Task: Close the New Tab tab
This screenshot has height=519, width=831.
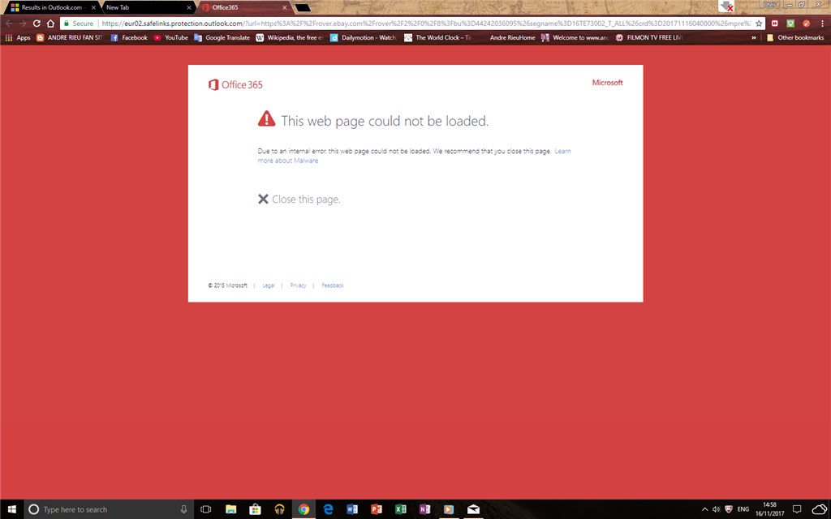Action: (x=188, y=7)
